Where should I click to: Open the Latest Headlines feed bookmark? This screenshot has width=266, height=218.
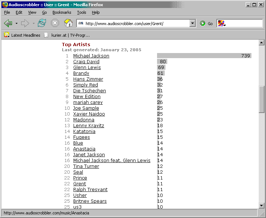click(22, 35)
